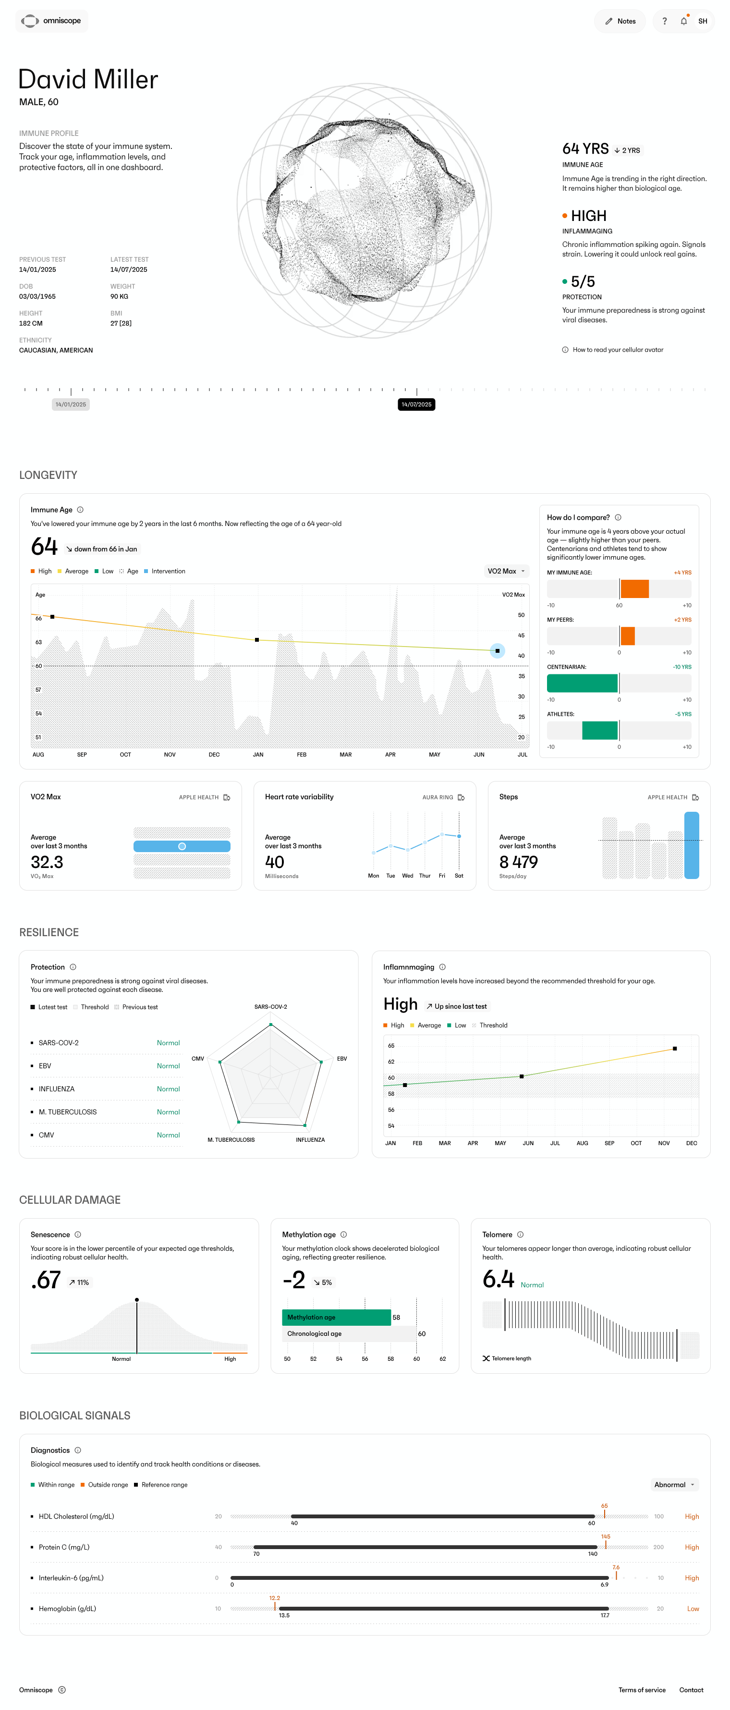730x1710 pixels.
Task: Toggle the High legend in Inflammaging chart
Action: click(x=393, y=1026)
